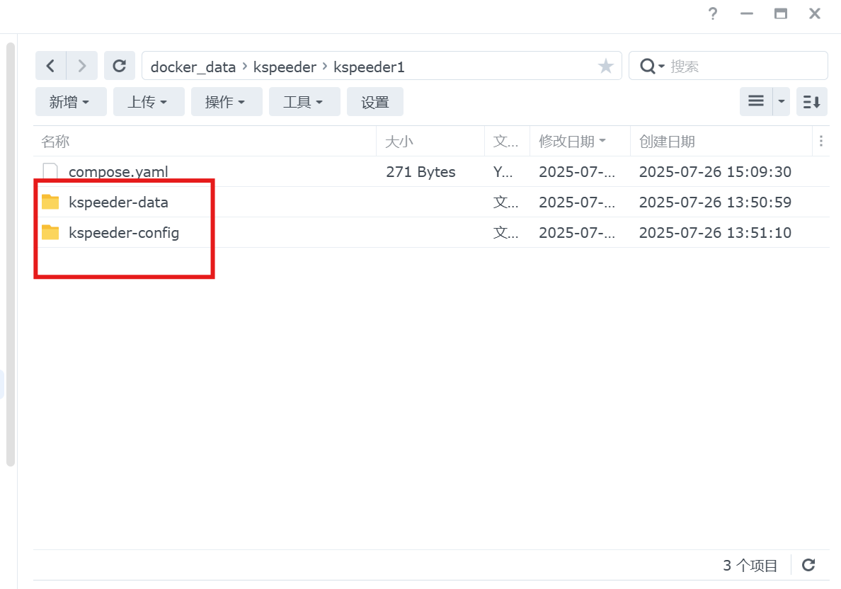Open the help question mark icon

coord(713,14)
